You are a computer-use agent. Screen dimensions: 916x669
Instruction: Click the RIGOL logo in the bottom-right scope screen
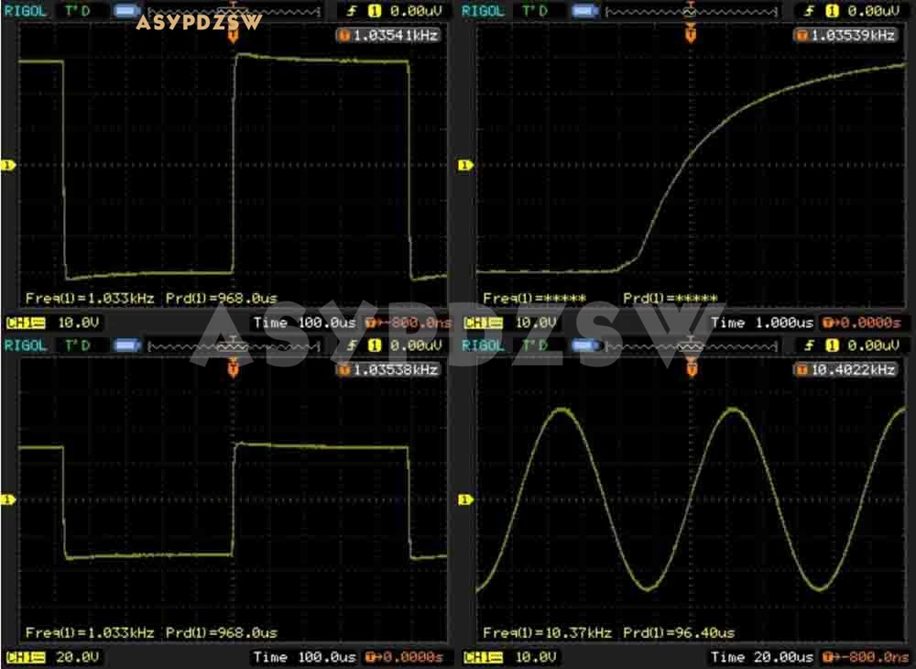[483, 345]
